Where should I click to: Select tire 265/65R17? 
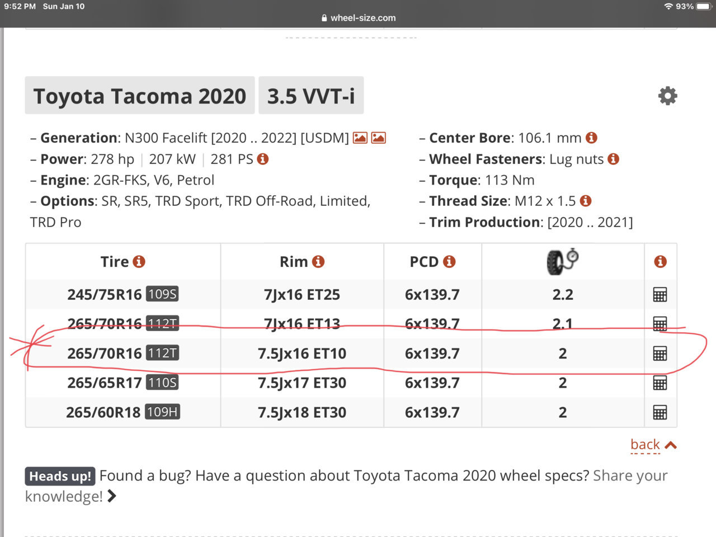105,383
